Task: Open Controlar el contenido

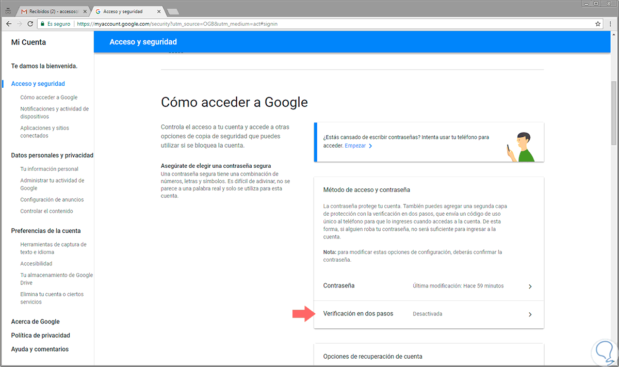Action: point(47,211)
